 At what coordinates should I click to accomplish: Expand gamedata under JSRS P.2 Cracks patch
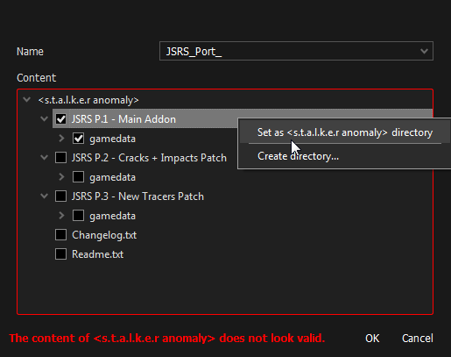point(61,177)
